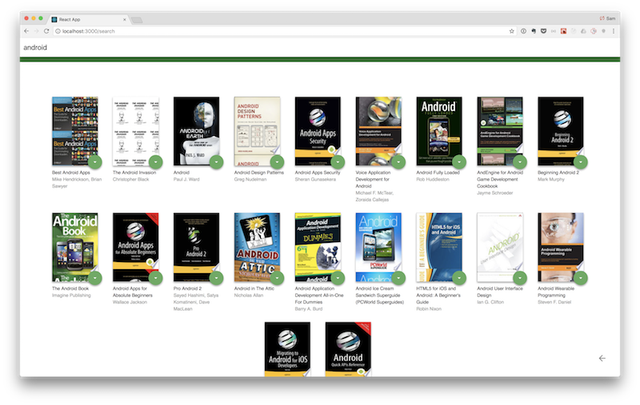
Task: Click Migrating to Android for iOS Developers cover
Action: [288, 349]
